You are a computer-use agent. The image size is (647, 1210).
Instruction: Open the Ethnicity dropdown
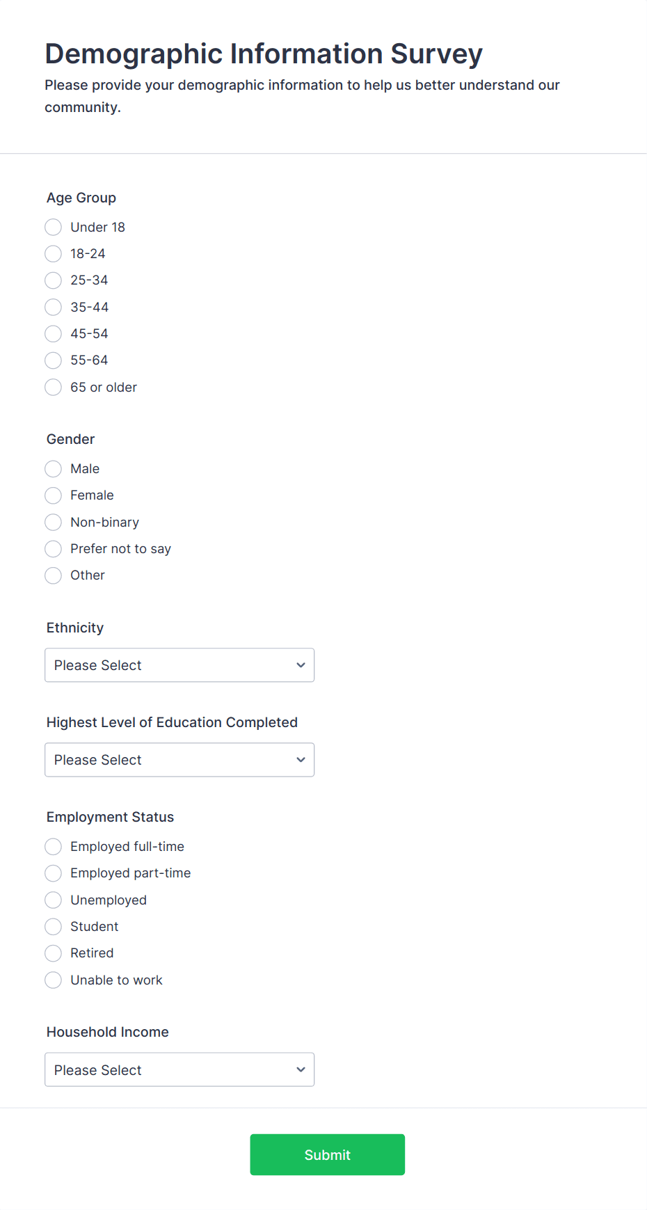point(179,664)
